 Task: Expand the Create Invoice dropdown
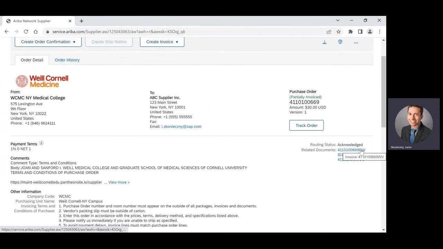coord(162,42)
